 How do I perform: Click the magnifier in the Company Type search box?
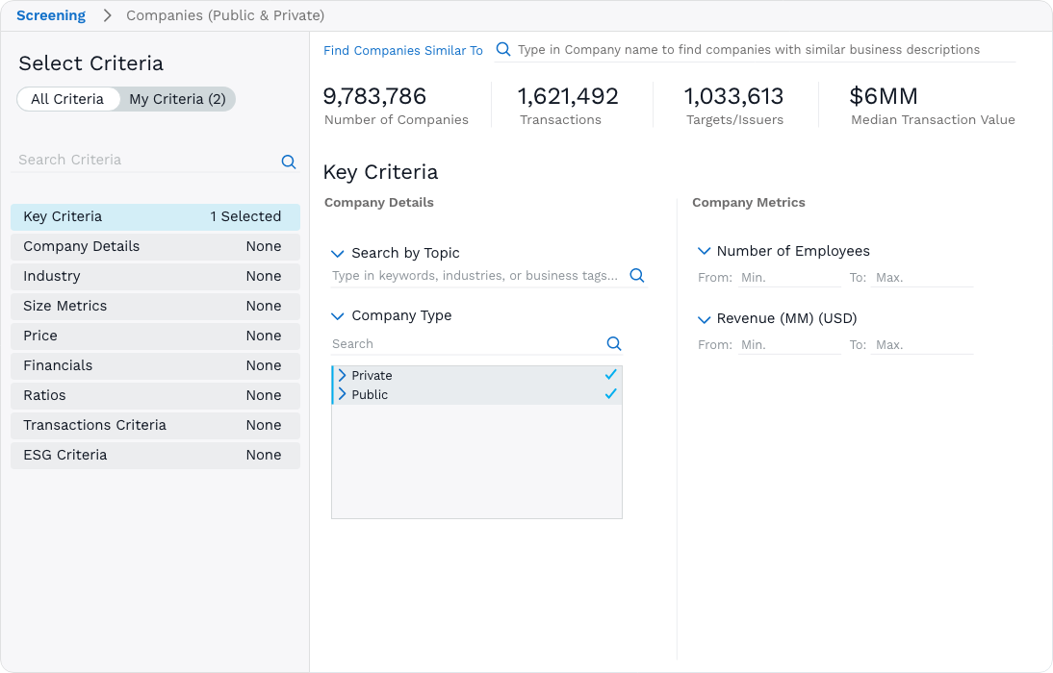(x=614, y=343)
